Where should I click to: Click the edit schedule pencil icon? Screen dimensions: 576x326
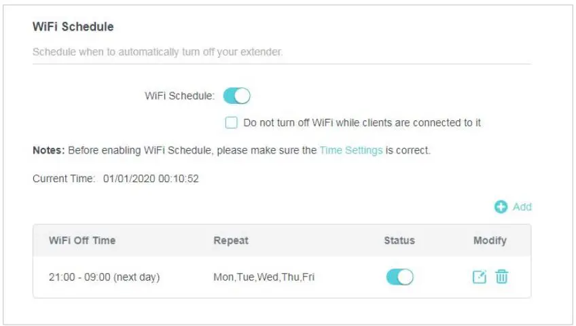tap(480, 276)
